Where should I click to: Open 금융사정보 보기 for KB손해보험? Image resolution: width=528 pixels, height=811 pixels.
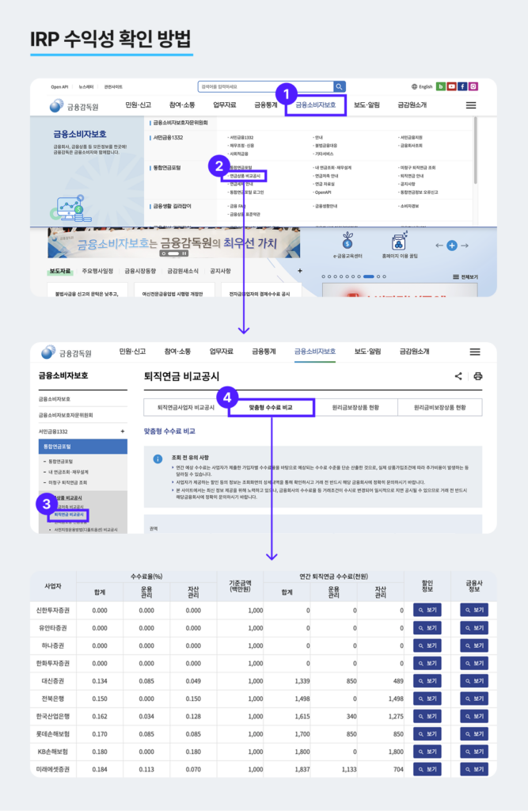pyautogui.click(x=474, y=752)
